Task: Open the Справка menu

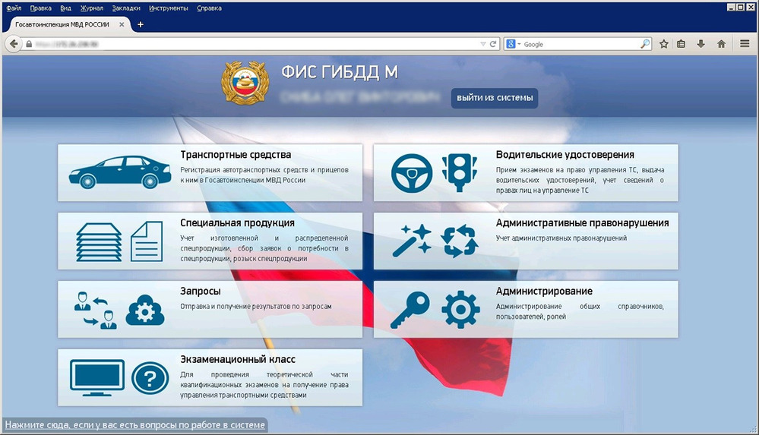Action: click(209, 8)
